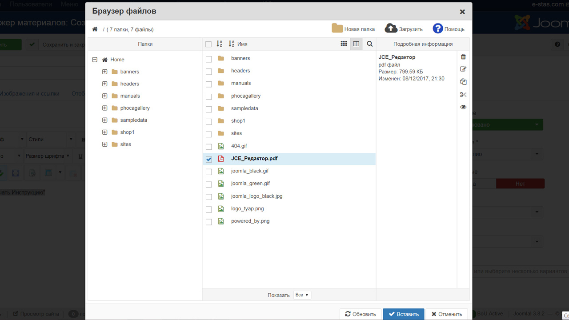Toggle the details panel view icon
569x320 pixels.
(x=356, y=44)
